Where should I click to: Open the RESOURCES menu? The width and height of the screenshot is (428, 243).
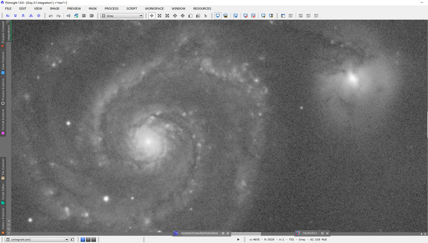(x=202, y=9)
